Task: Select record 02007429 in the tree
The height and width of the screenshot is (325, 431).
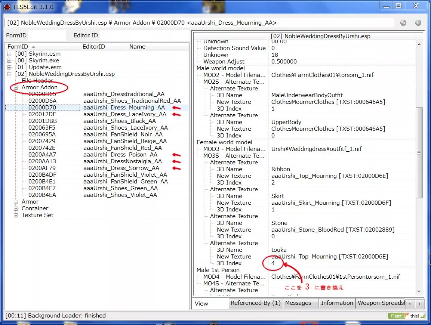Action: pyautogui.click(x=42, y=141)
